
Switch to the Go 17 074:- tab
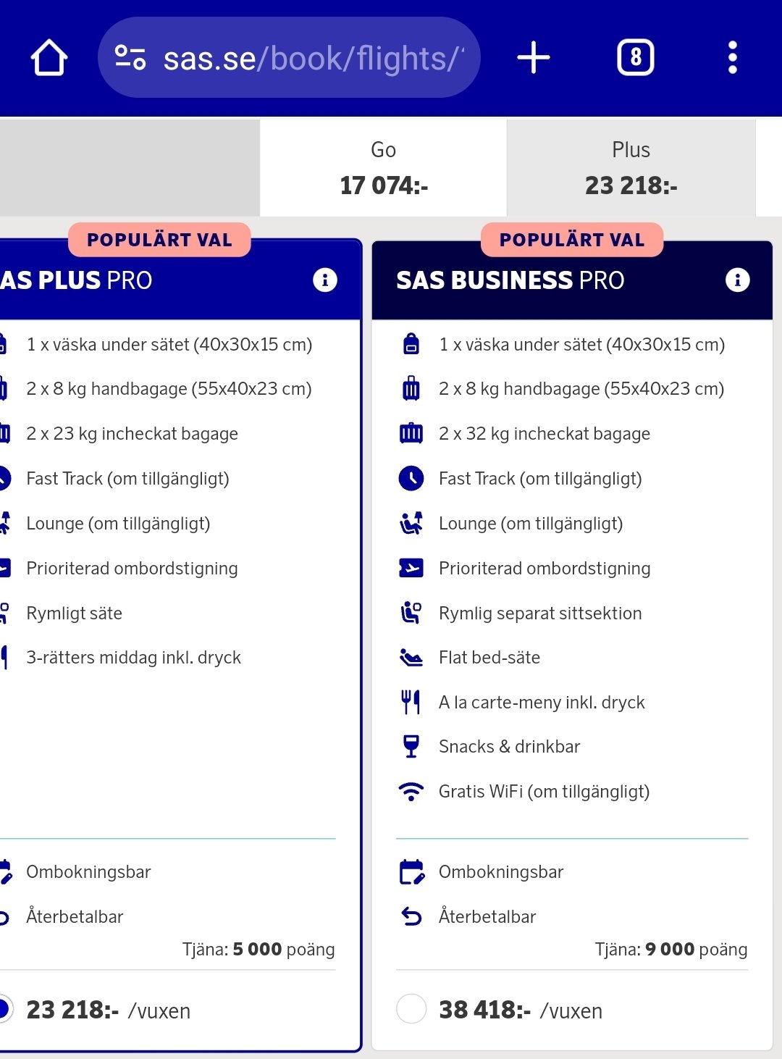click(x=384, y=168)
